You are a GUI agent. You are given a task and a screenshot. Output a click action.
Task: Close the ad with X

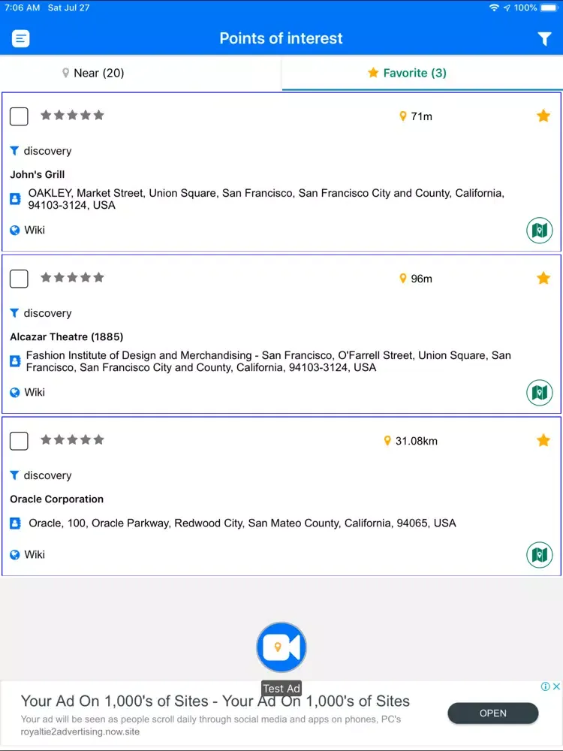pyautogui.click(x=556, y=686)
